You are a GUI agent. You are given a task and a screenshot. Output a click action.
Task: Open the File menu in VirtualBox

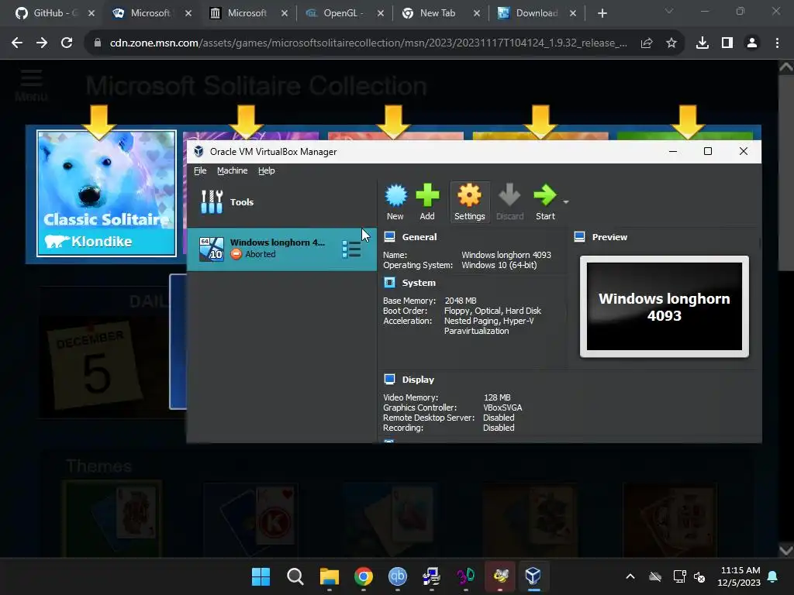pyautogui.click(x=200, y=170)
